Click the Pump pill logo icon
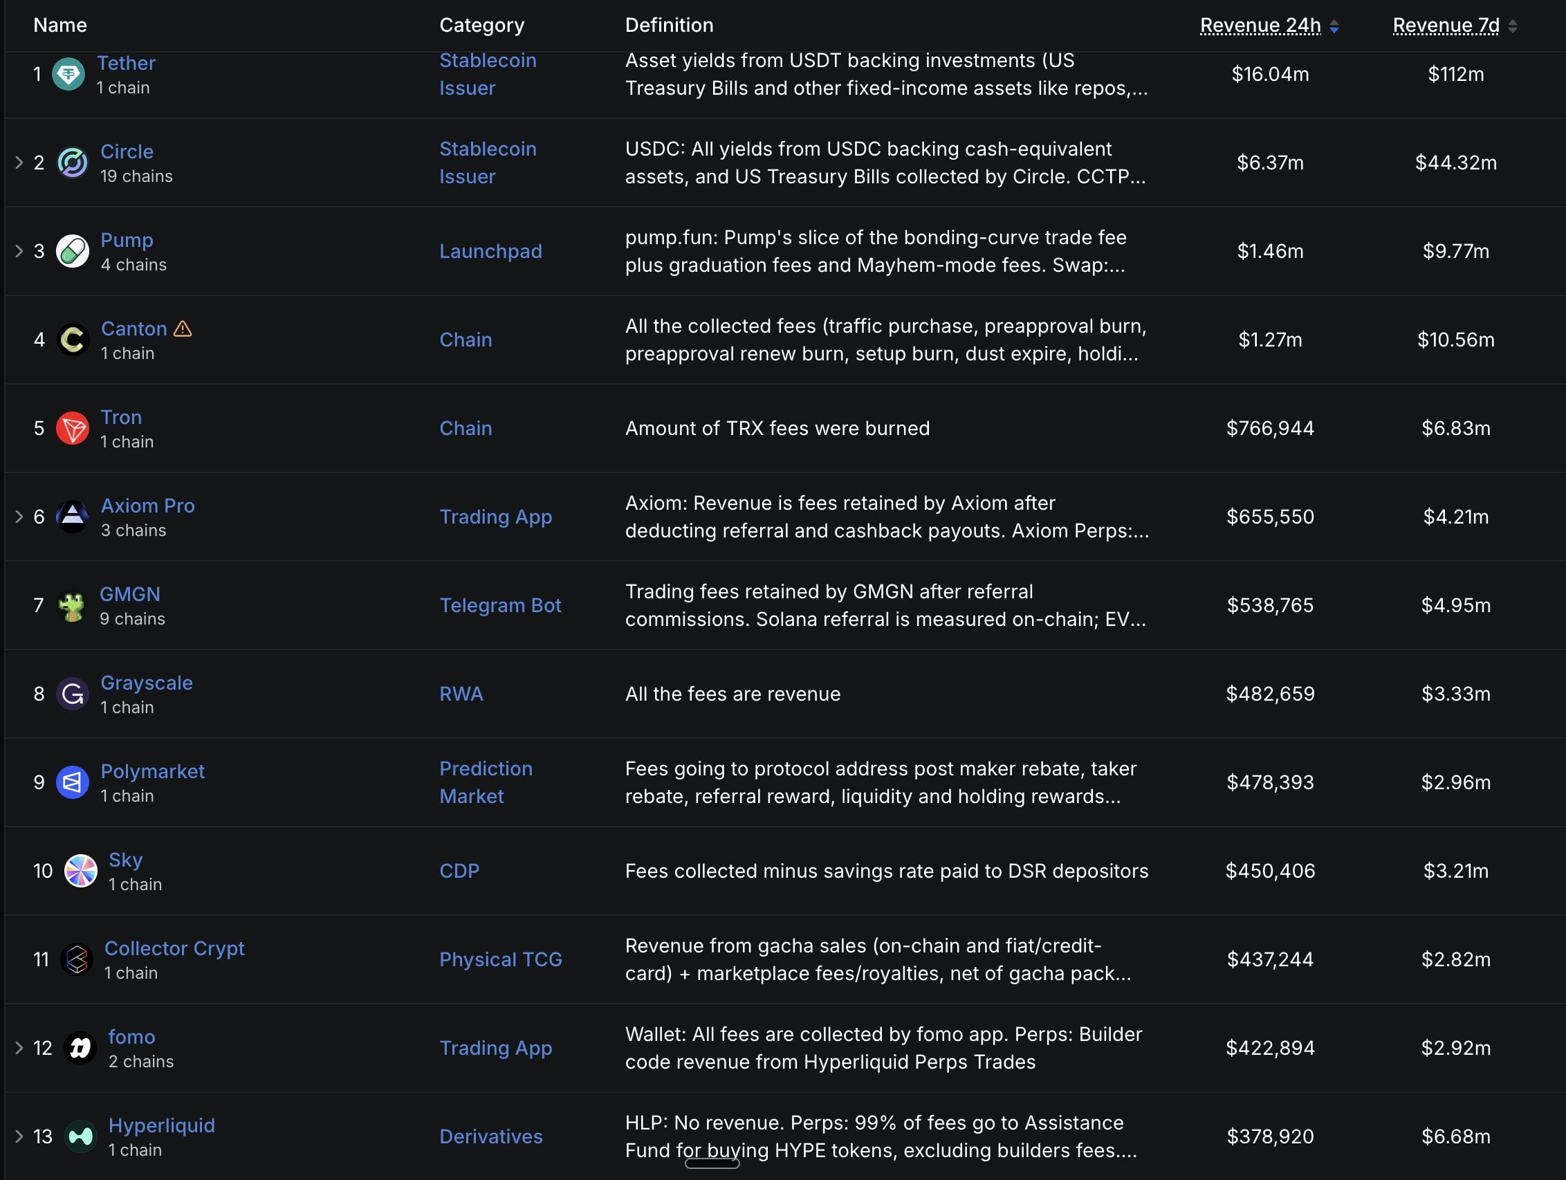 pos(72,250)
